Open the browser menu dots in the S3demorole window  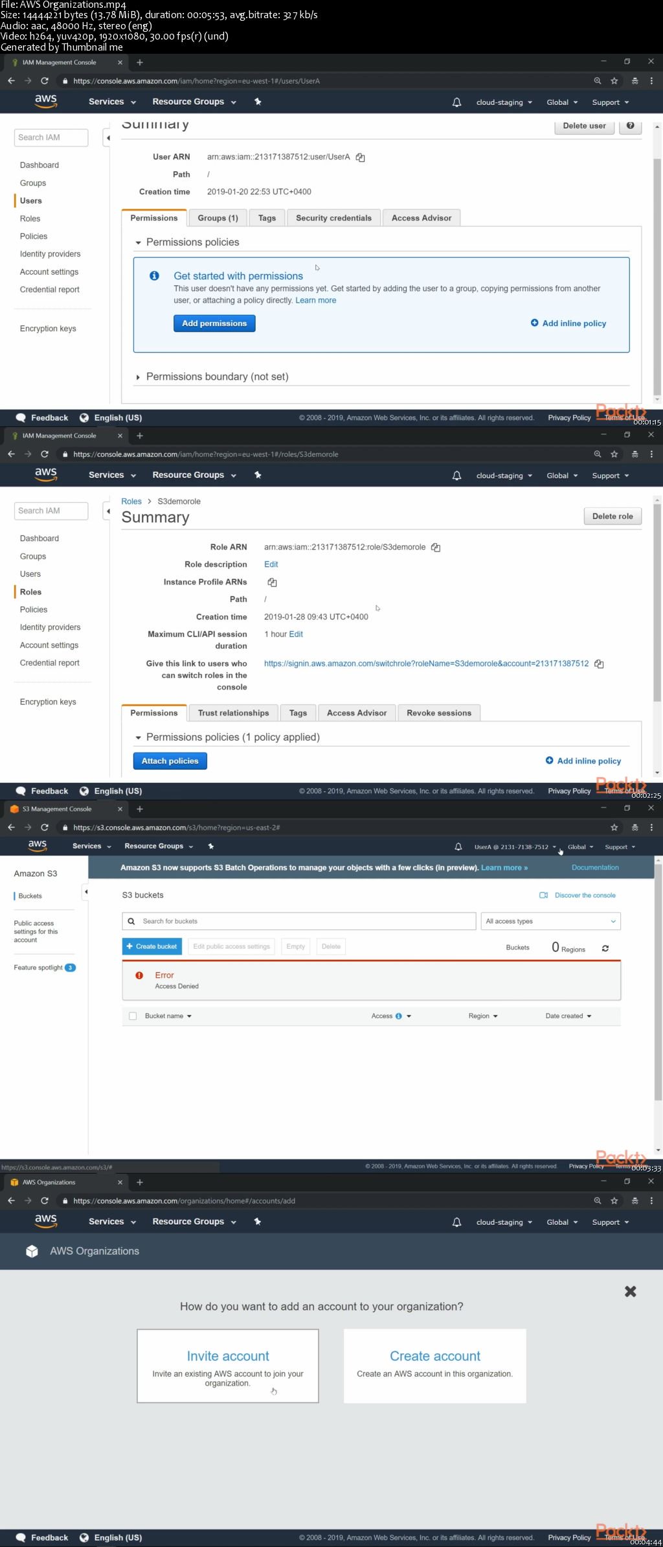(x=651, y=454)
